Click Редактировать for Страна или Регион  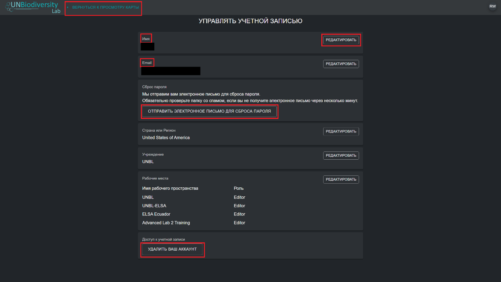click(341, 132)
